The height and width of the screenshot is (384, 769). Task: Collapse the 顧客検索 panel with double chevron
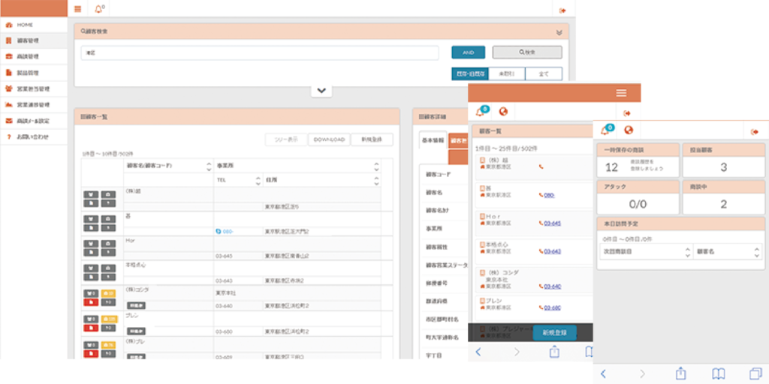[559, 32]
